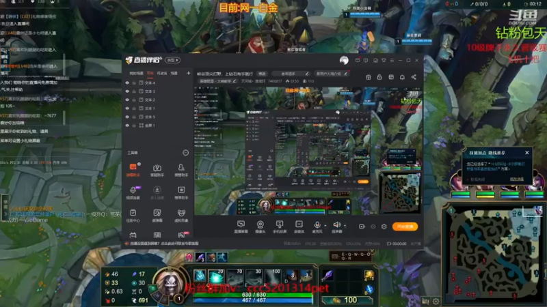547x307 pixels.
Task: Toggle lock on 文本 4 layer
Action: [x=134, y=83]
